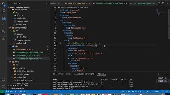The height and width of the screenshot is (95, 170).
Task: Switch to the readme.md editor tab
Action: pyautogui.click(x=55, y=3)
